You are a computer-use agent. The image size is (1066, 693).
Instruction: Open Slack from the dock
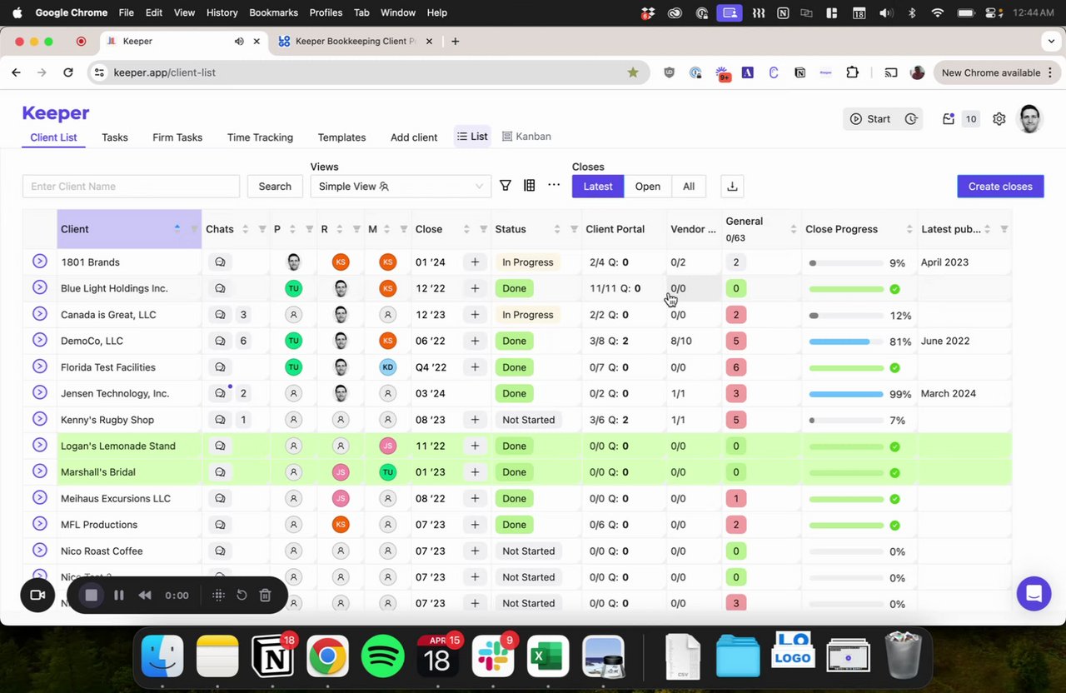[492, 657]
